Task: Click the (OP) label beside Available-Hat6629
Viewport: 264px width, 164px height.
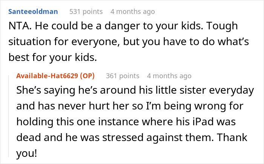Action: tap(86, 76)
